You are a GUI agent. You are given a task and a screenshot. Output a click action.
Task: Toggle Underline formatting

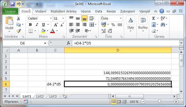[x=43, y=25]
